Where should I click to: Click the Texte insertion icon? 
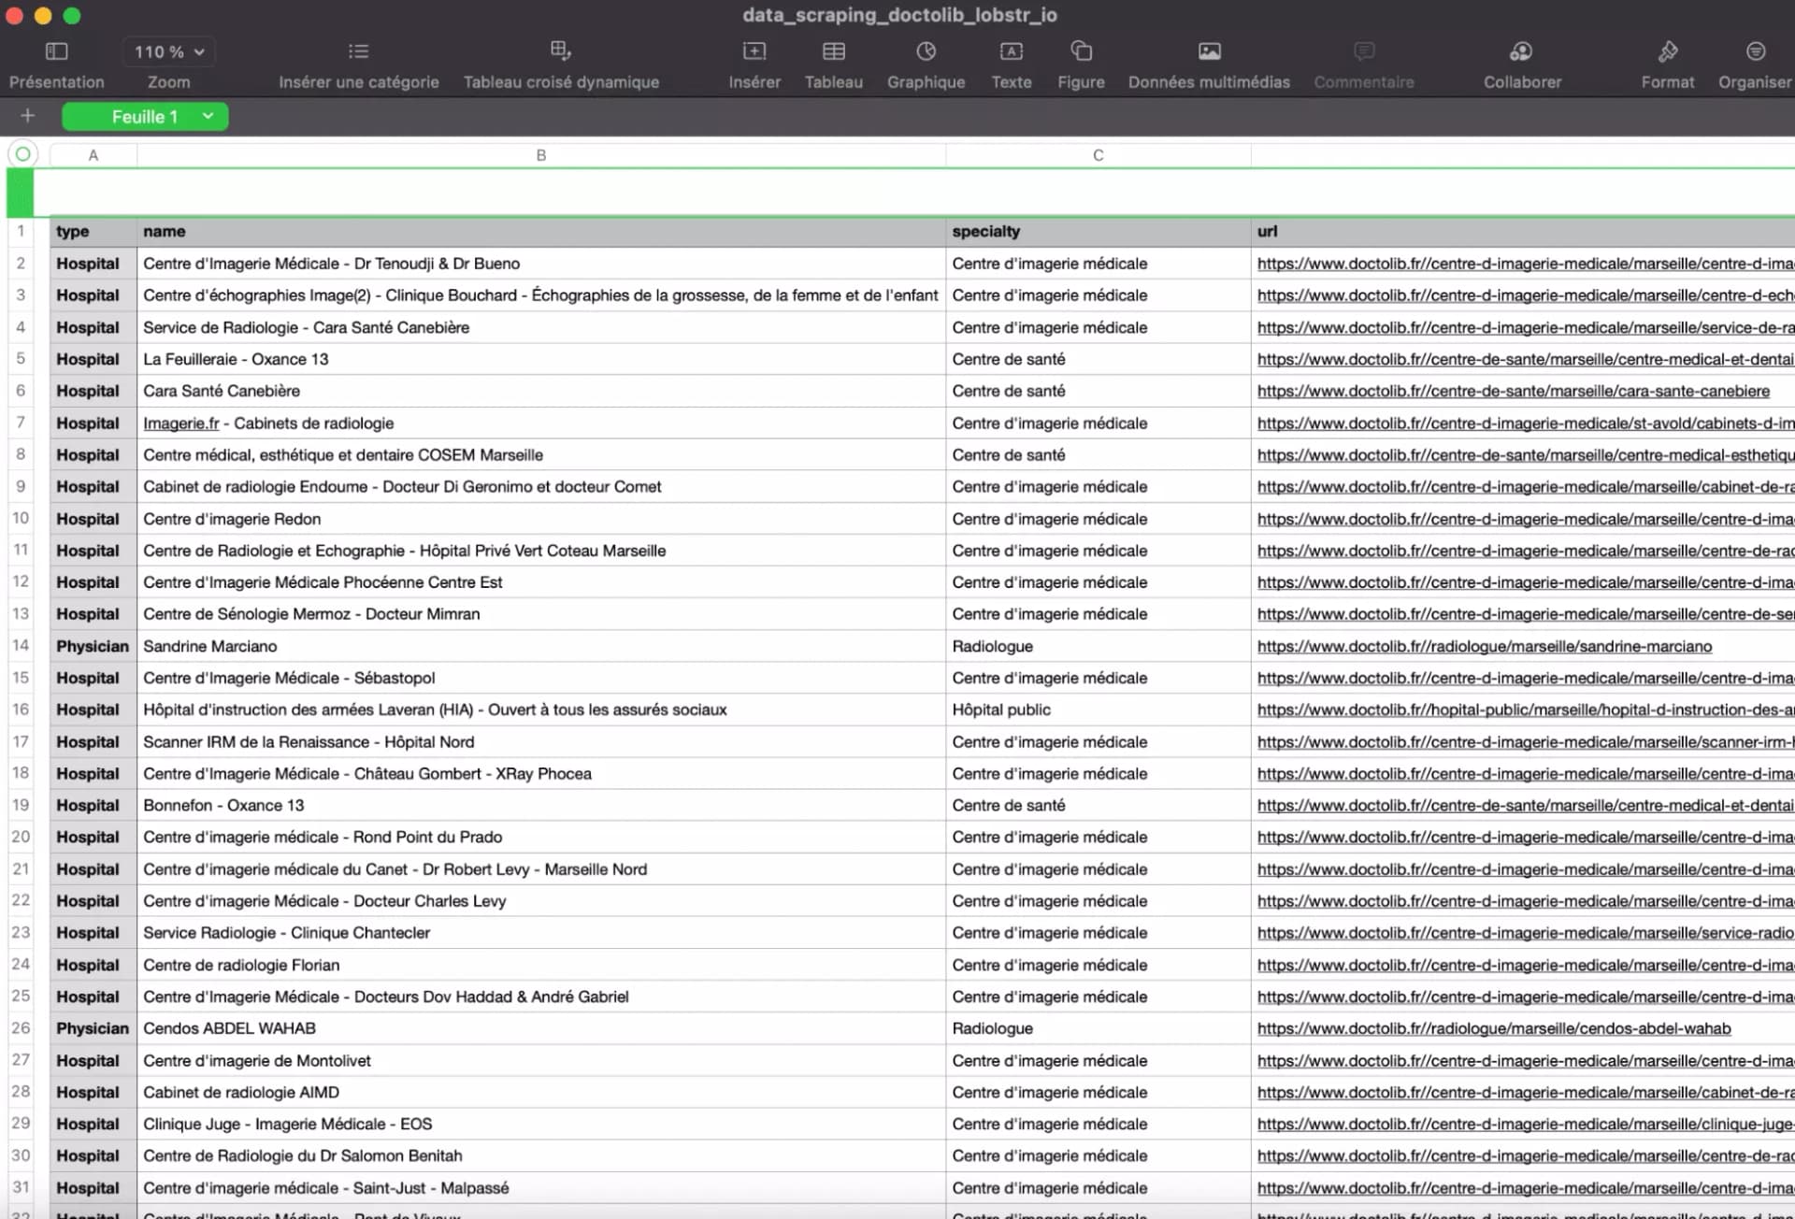pos(1011,62)
